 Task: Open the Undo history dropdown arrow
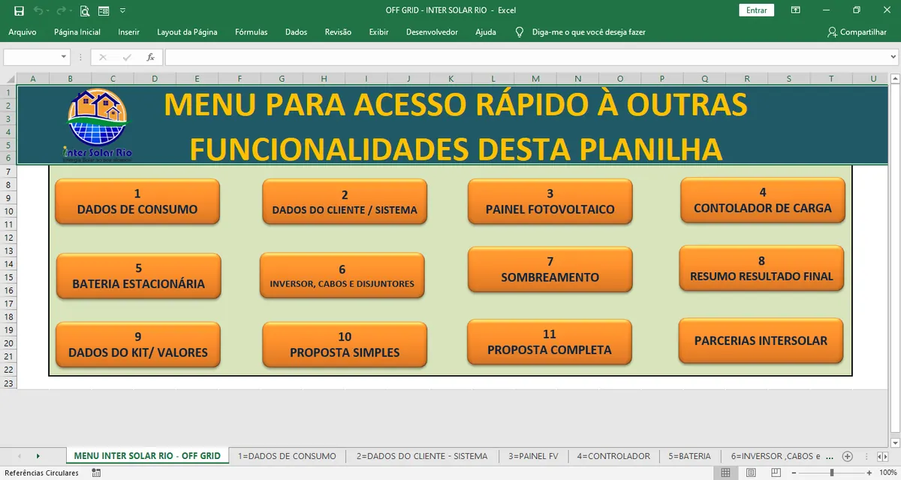pos(47,10)
